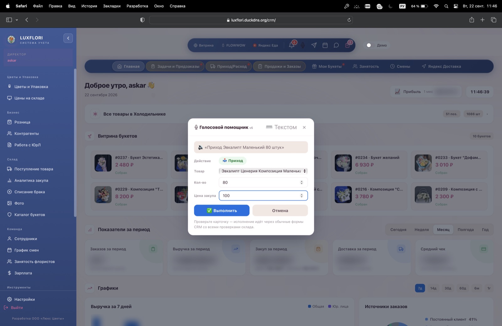The image size is (502, 326).
Task: Select the Неделя period
Action: 421,230
